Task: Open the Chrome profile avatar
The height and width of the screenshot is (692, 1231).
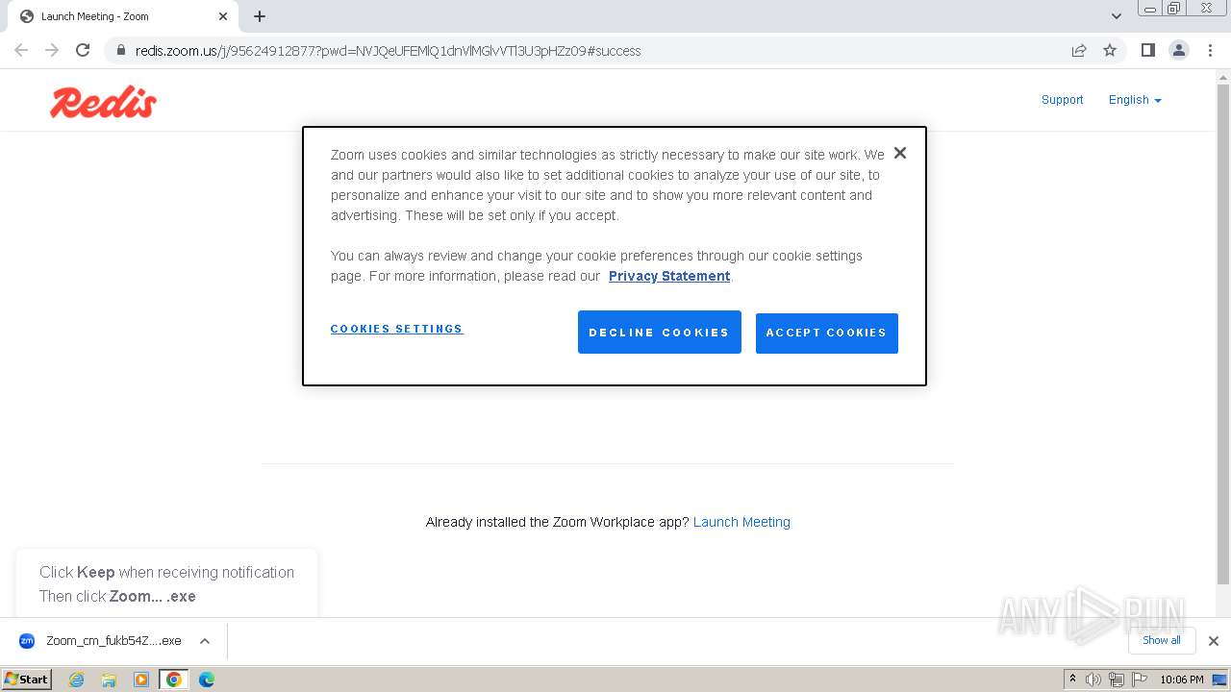Action: [1179, 50]
